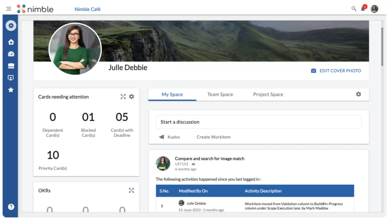Open Cards needing attention settings gear
This screenshot has width=389, height=220.
point(131,97)
